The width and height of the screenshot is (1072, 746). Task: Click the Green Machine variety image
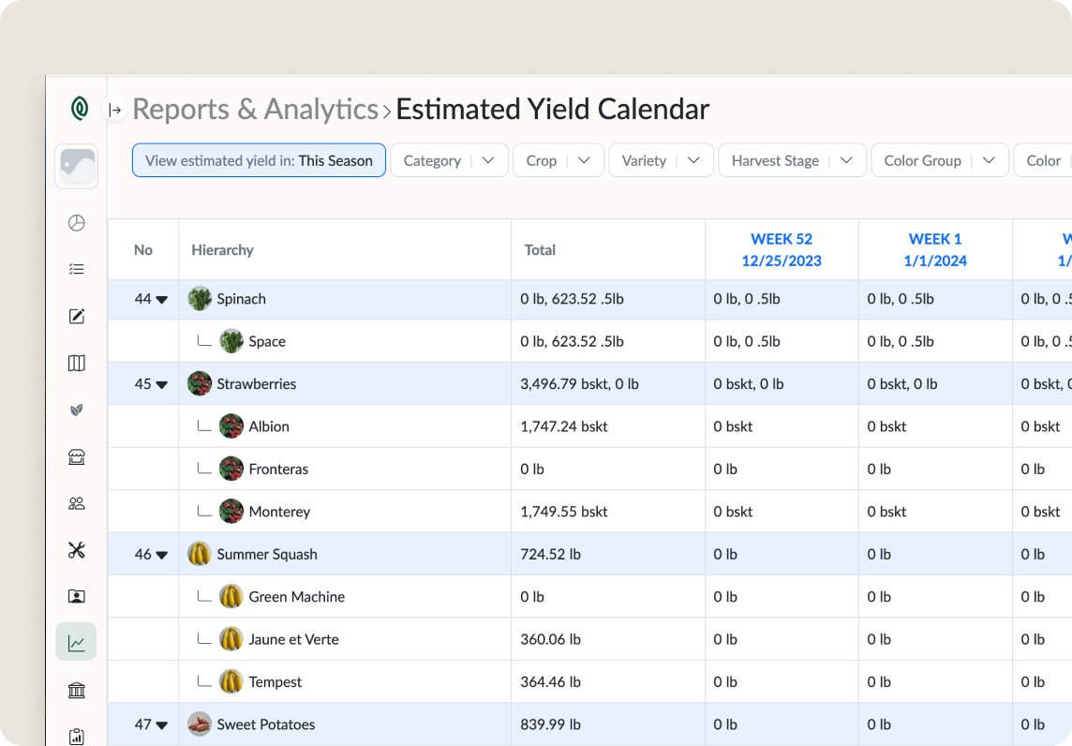tap(231, 596)
